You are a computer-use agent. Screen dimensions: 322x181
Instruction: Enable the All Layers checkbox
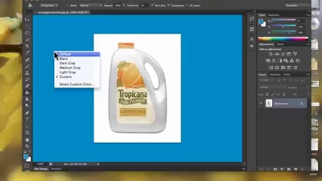[x=187, y=6]
